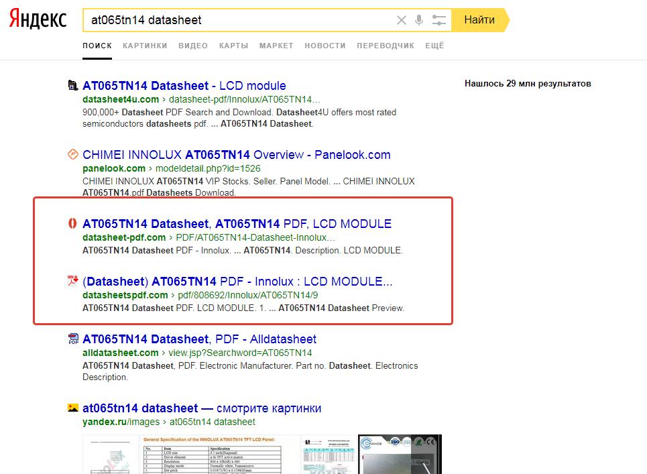Click the Alldatasheet PDF favicon
This screenshot has width=647, height=474.
tap(73, 339)
